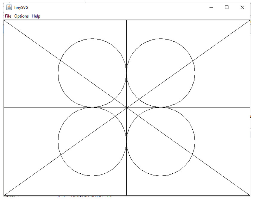Click the top-right corner of the drawing canvas

[x=249, y=21]
